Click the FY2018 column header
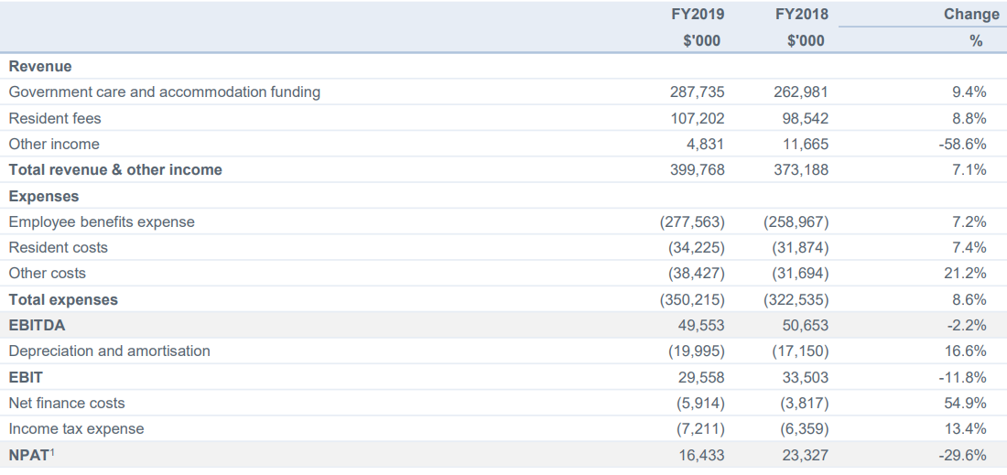 point(802,14)
